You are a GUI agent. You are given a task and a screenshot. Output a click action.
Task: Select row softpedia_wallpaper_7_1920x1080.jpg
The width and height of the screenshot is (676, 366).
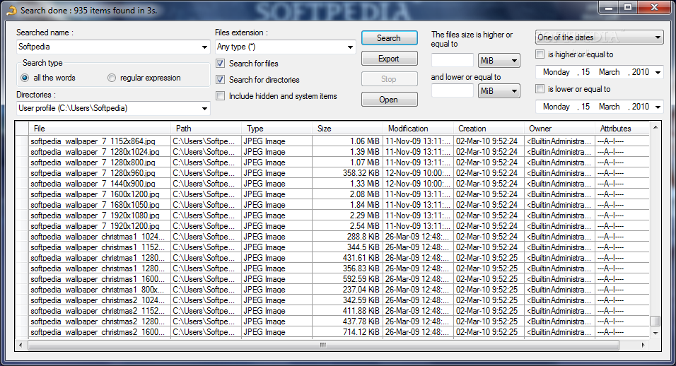[x=332, y=216]
